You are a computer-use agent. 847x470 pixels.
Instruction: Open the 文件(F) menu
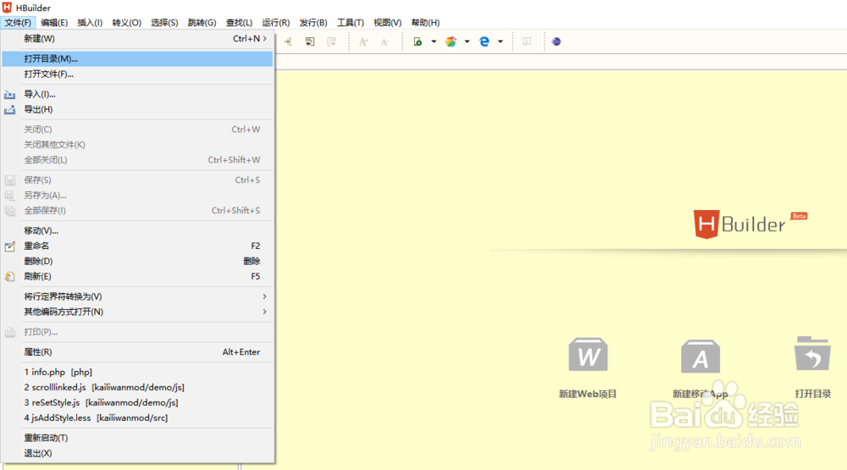point(18,23)
